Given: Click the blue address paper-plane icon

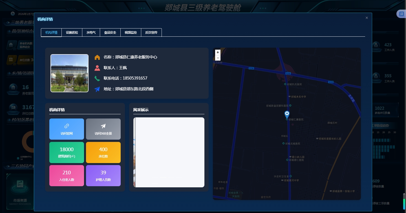Looking at the screenshot, I should [x=97, y=89].
